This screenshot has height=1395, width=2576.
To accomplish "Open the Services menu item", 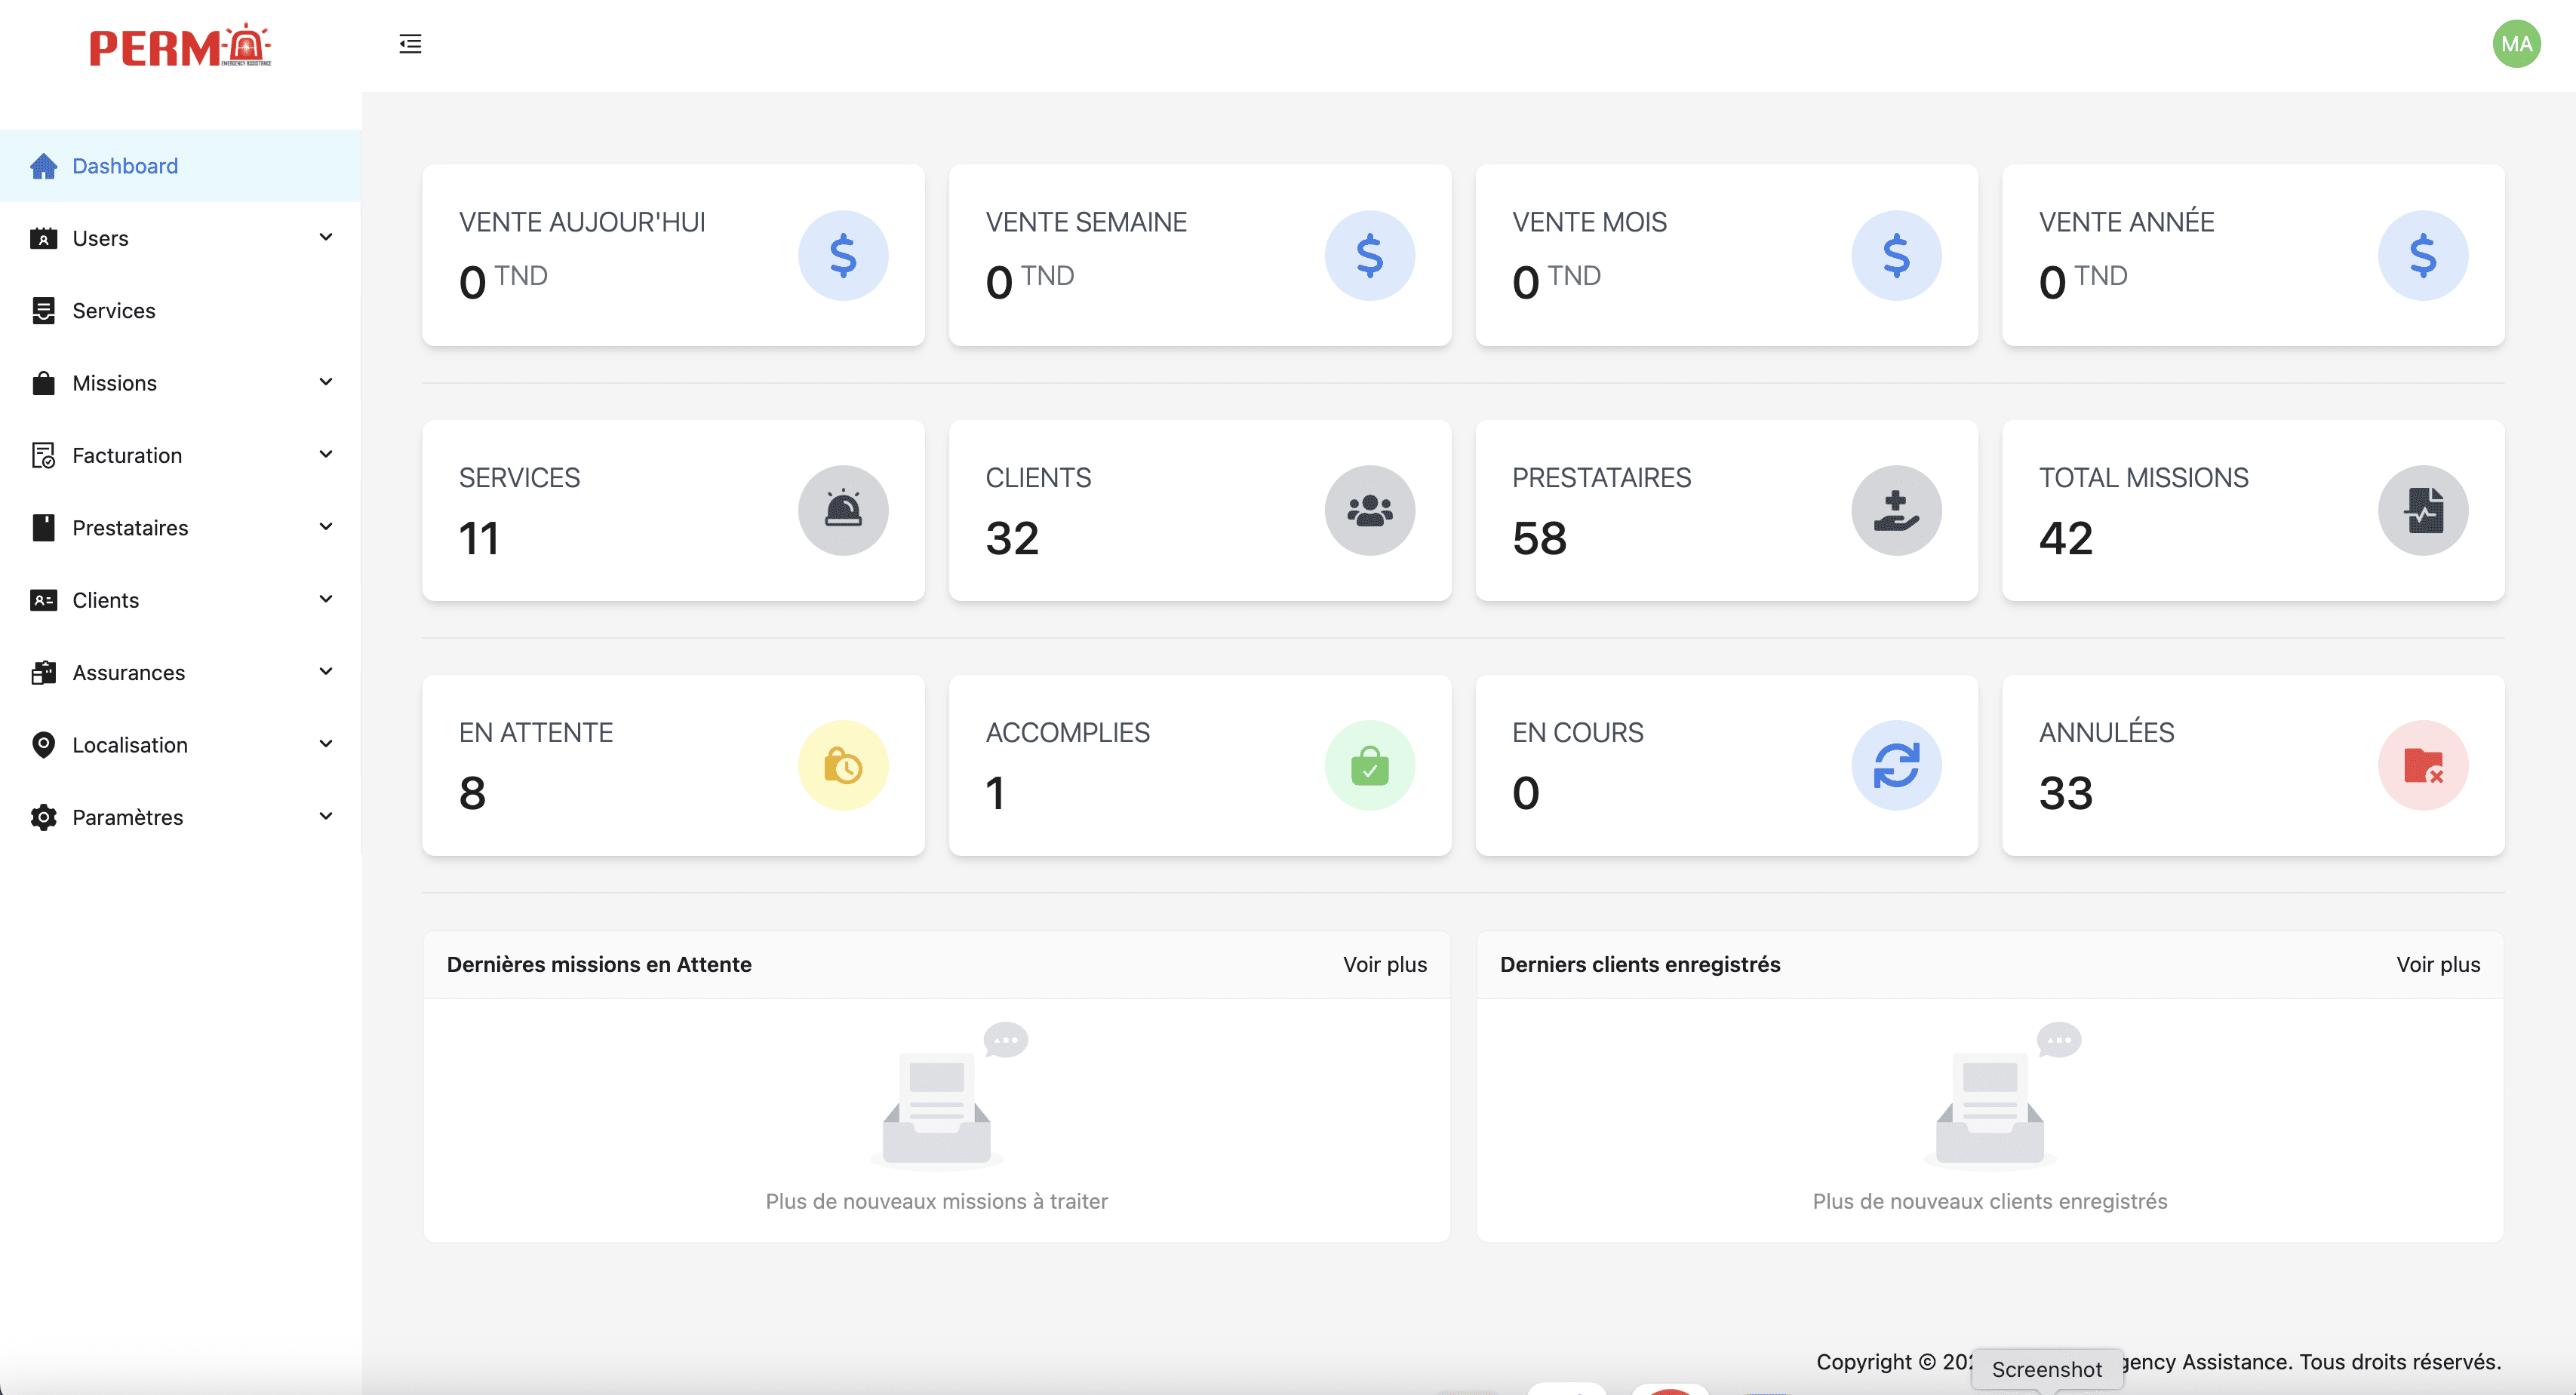I will [114, 311].
